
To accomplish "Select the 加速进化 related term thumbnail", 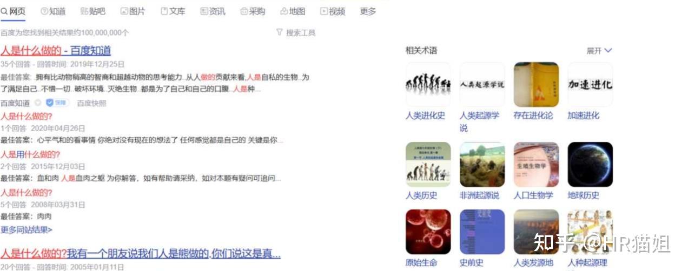I will tap(590, 84).
